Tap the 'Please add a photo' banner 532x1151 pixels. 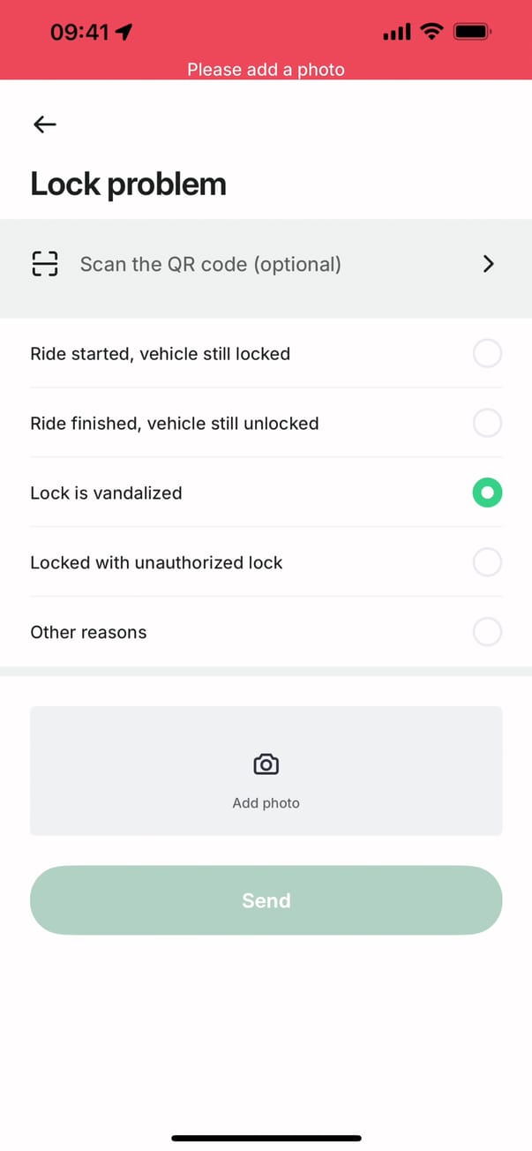tap(266, 69)
